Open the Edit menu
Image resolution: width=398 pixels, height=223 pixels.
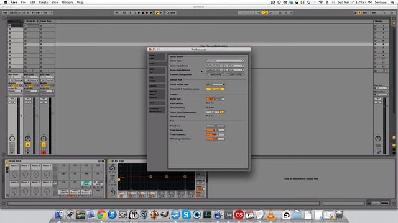tap(32, 2)
